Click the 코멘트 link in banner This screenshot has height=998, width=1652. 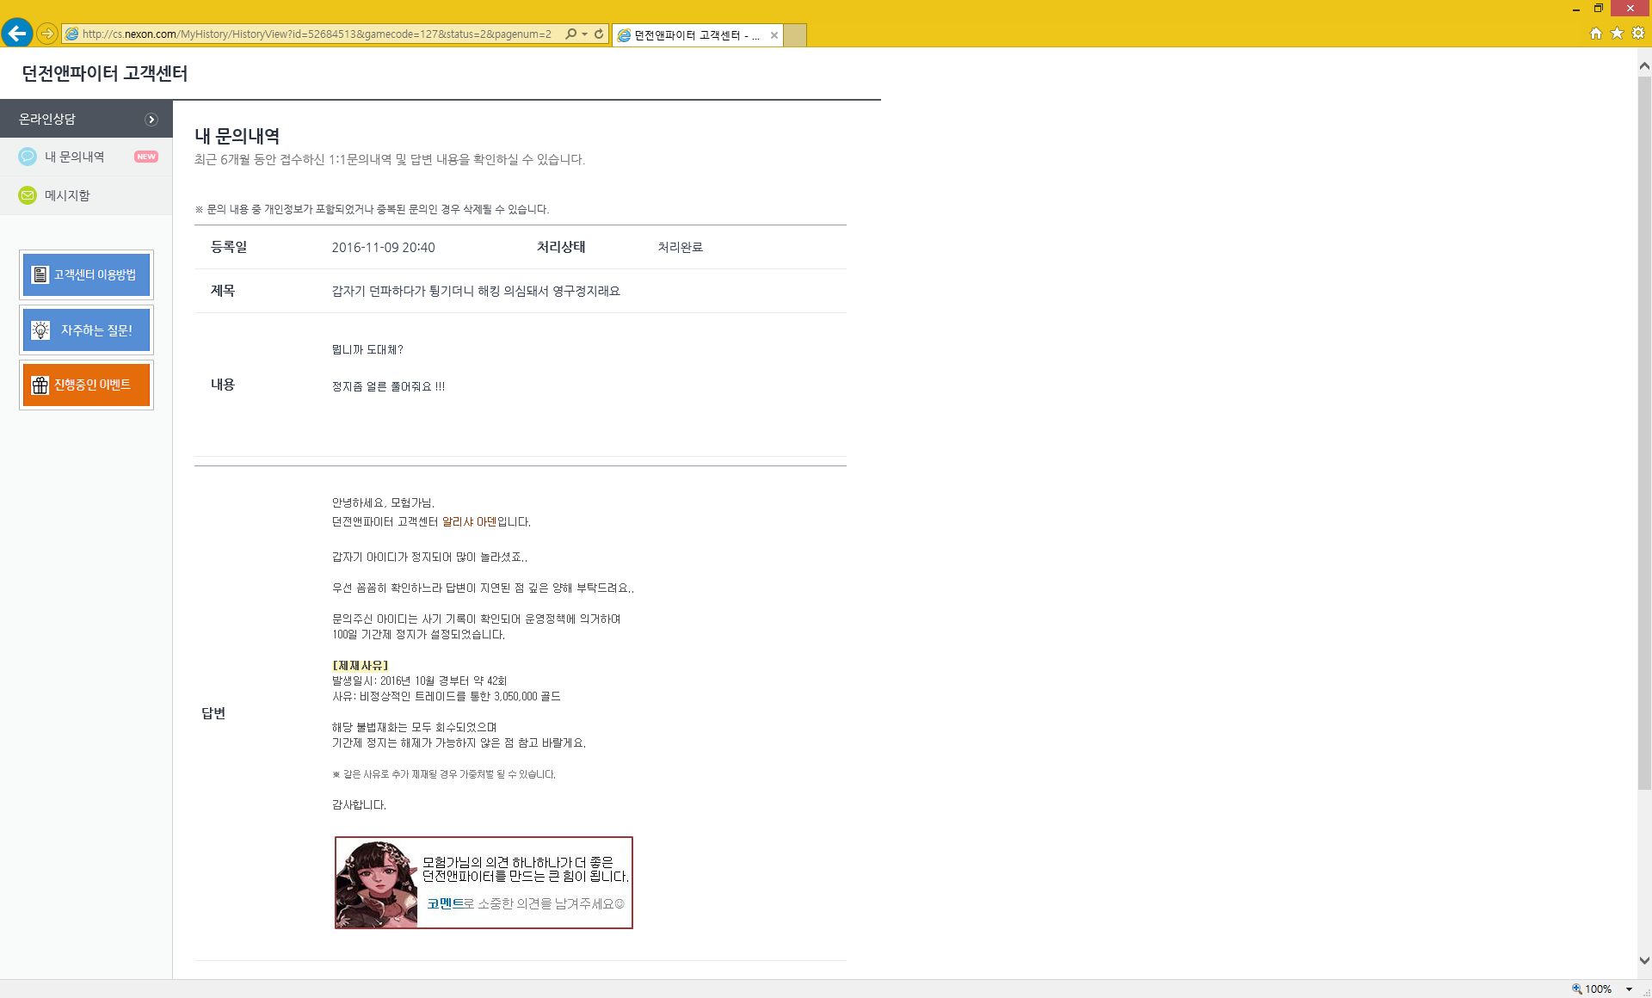tap(444, 903)
